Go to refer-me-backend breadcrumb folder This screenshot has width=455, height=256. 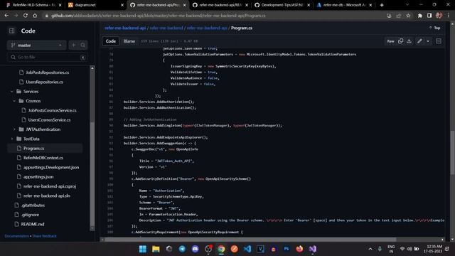tap(166, 28)
